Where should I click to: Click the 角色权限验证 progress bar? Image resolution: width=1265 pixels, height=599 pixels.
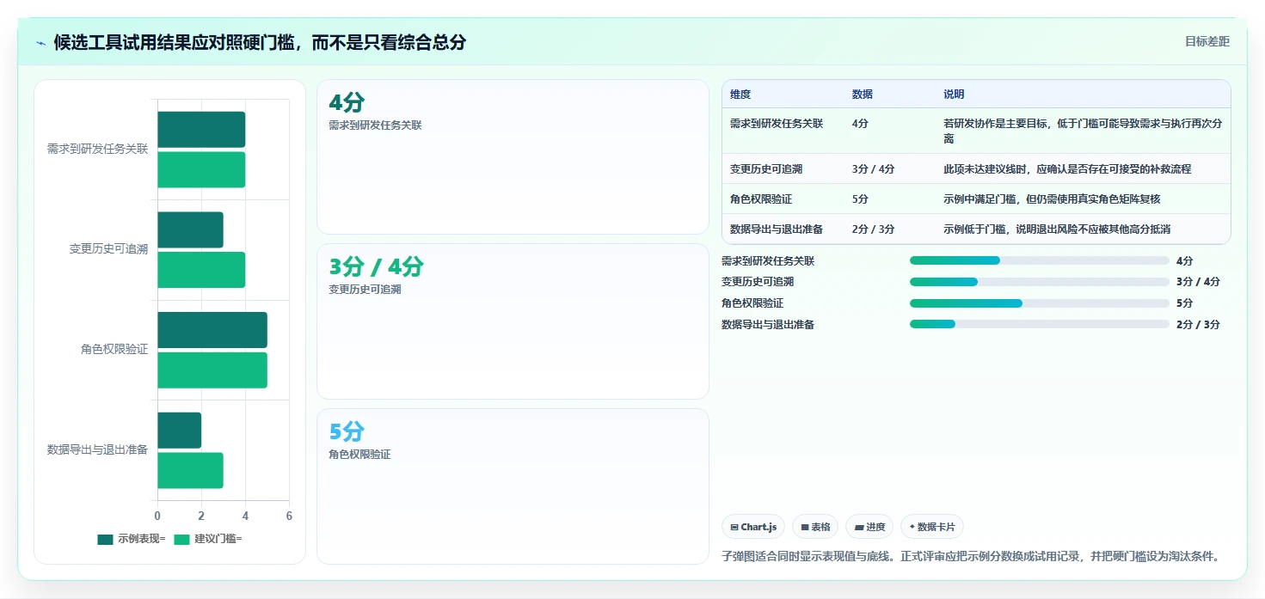1040,303
